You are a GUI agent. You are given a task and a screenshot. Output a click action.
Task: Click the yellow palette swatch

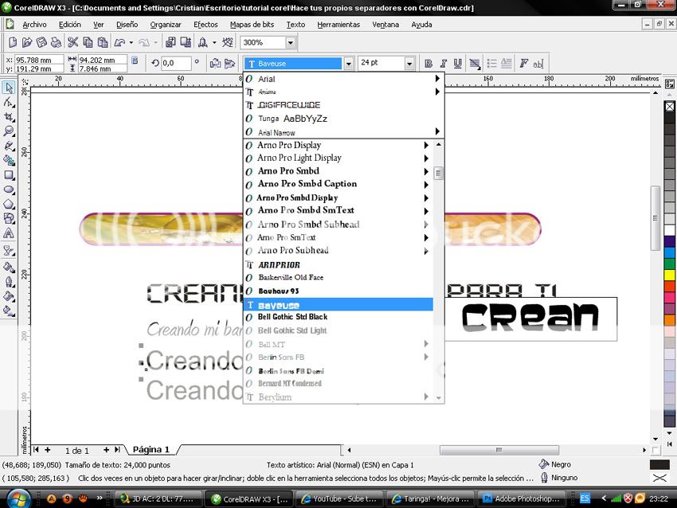(x=670, y=275)
